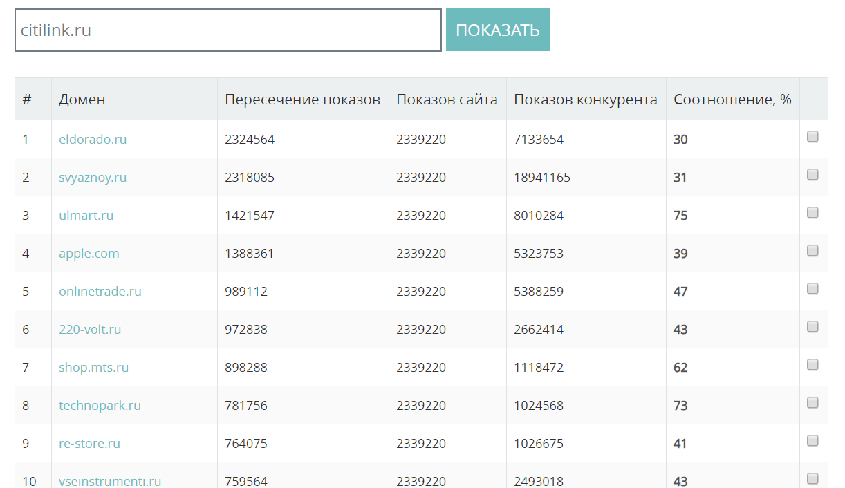The image size is (845, 488).
Task: Click competitor impressions value 1024568
Action: coord(539,405)
